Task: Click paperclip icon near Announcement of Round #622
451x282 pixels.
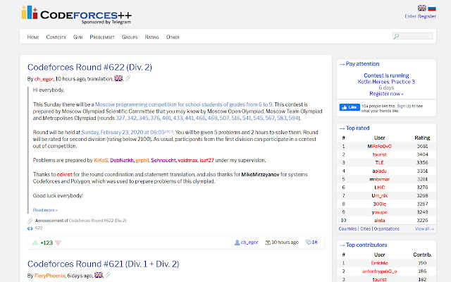Action: [x=30, y=221]
